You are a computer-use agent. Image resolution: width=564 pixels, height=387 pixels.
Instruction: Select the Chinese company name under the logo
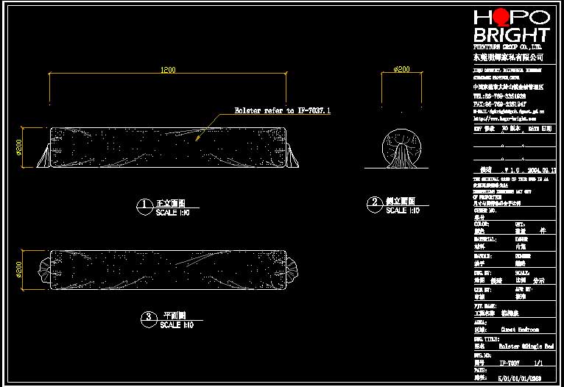coord(508,57)
